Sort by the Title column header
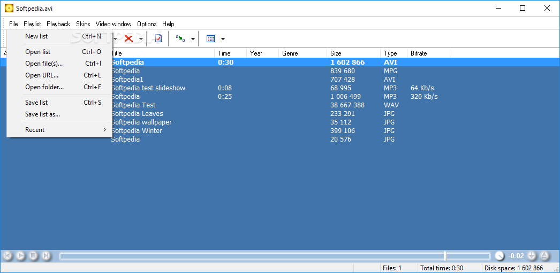560x273 pixels. coord(163,53)
